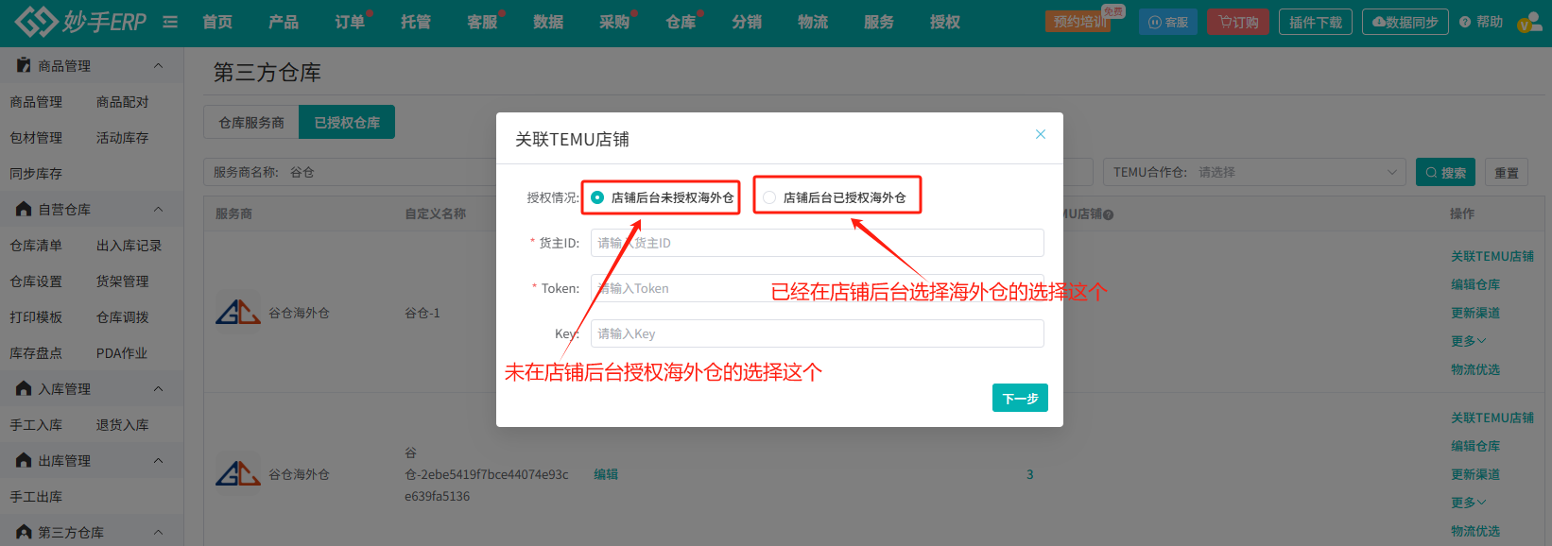The image size is (1552, 546).
Task: Open the 数据 top menu
Action: [548, 22]
